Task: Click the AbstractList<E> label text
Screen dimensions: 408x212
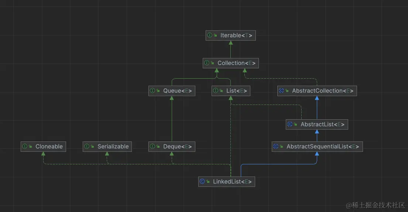Action: [x=322, y=124]
